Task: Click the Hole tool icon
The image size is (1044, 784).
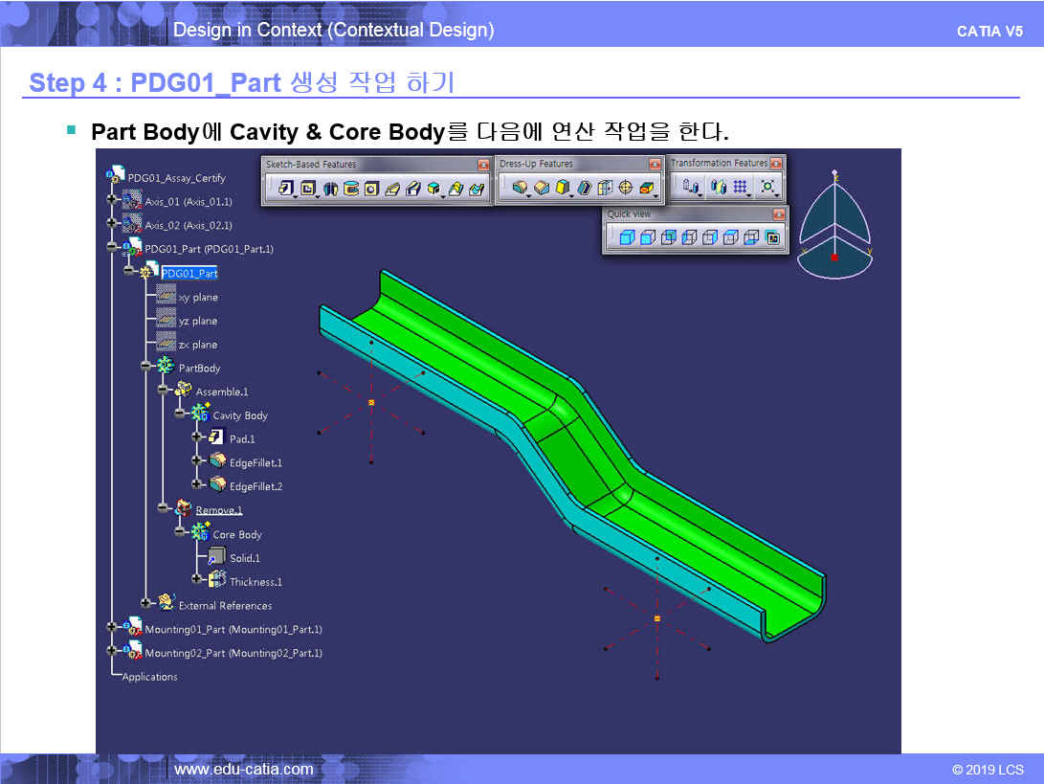Action: click(x=371, y=189)
